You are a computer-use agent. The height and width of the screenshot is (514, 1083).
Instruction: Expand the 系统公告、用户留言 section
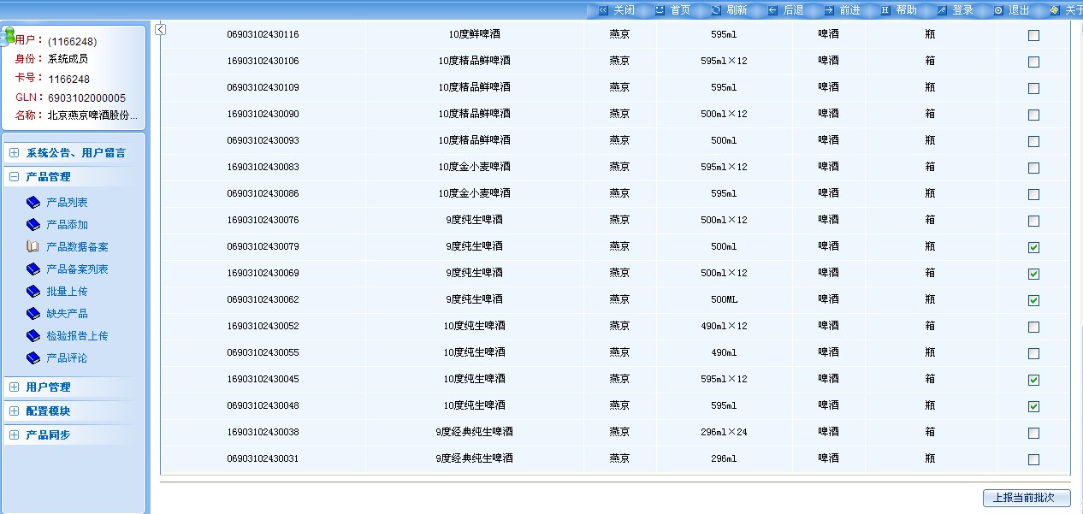click(x=14, y=153)
